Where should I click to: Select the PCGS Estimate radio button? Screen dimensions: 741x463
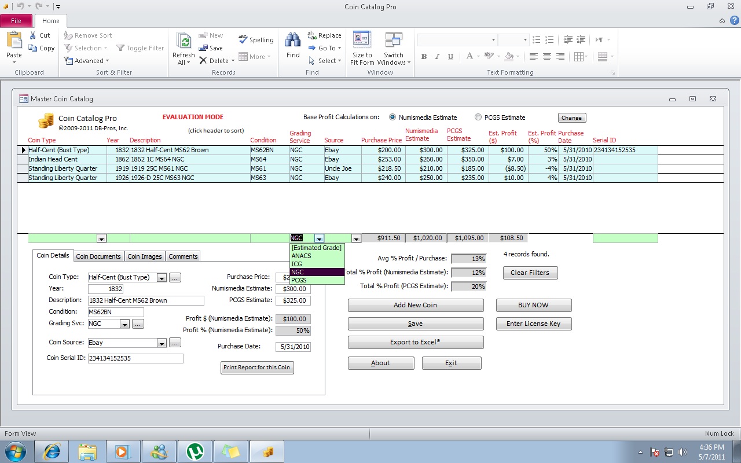click(x=478, y=117)
